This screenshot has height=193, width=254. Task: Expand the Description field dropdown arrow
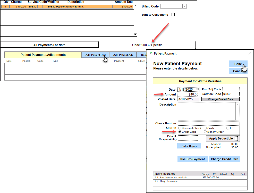[238, 104]
